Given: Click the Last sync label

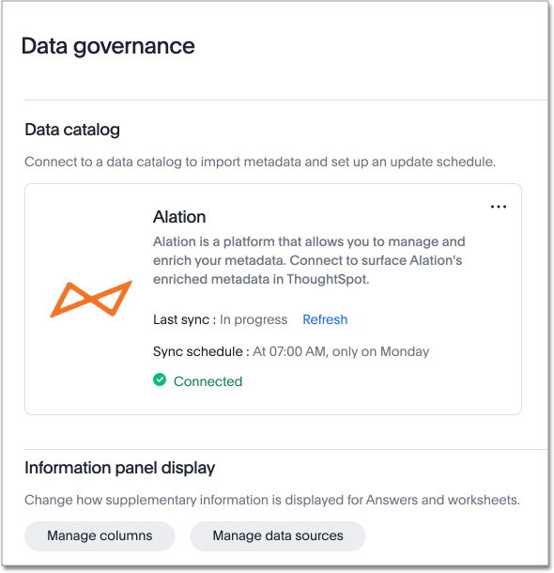Looking at the screenshot, I should [x=184, y=319].
